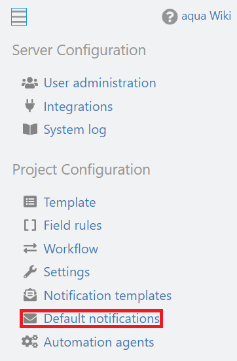Click the User administration people icon

30,83
